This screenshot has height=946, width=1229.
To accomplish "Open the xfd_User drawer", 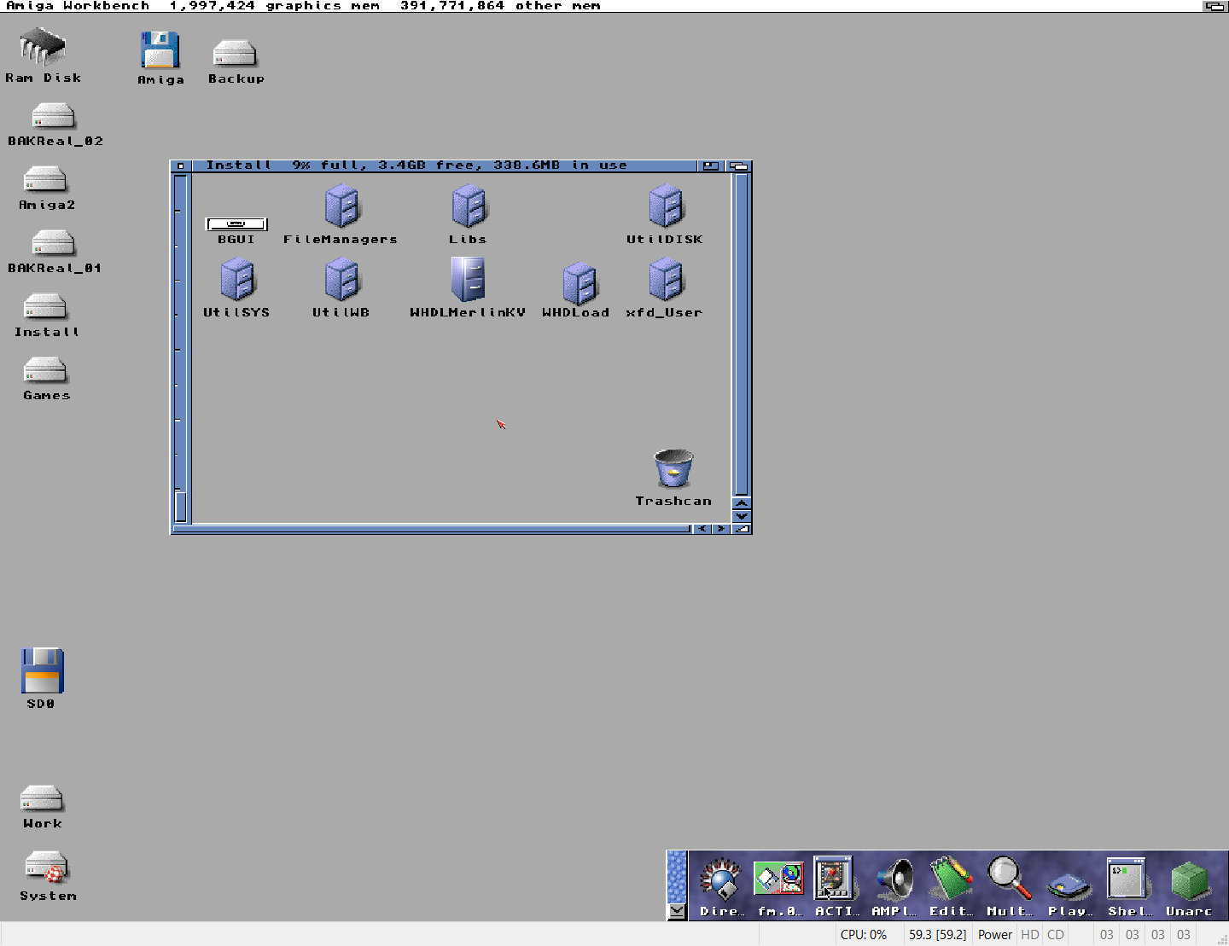I will [x=667, y=280].
